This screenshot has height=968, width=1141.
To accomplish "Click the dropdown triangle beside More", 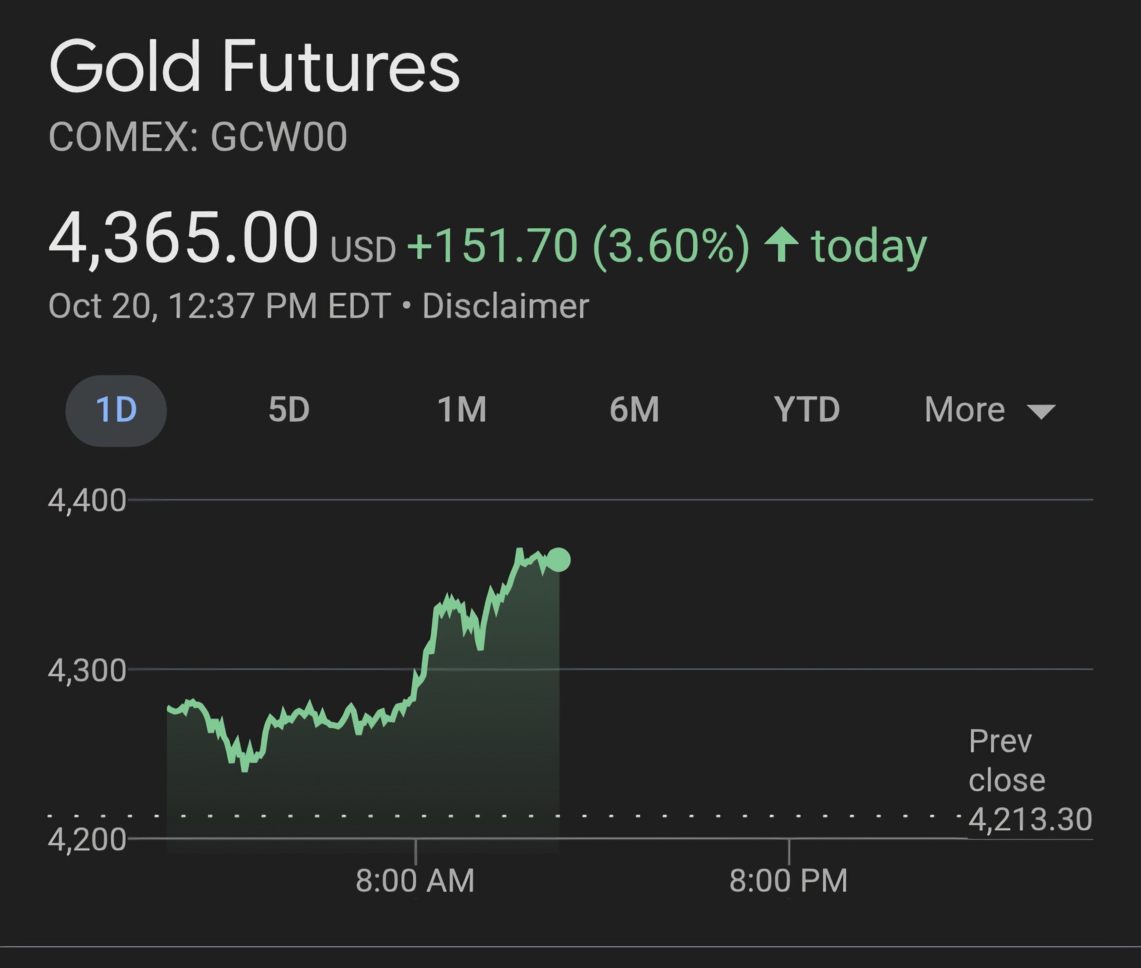I will coord(1041,412).
